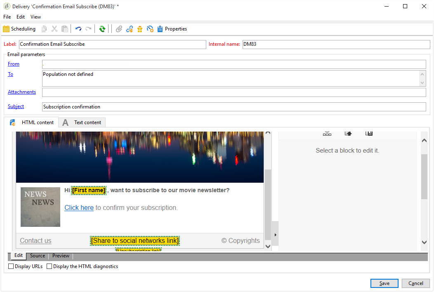434x292 pixels.
Task: Click the Copyrights footer text
Action: pyautogui.click(x=241, y=240)
